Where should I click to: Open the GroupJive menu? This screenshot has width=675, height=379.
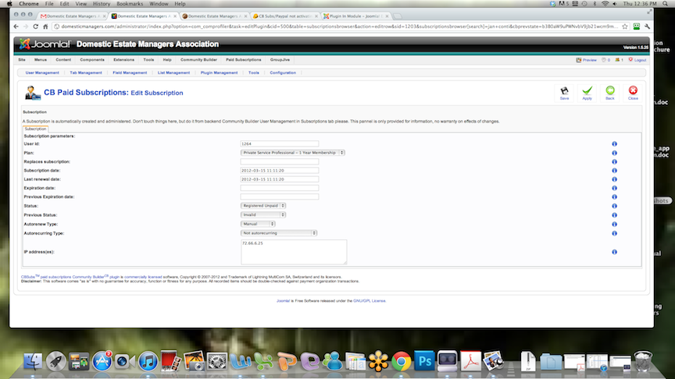pos(280,60)
